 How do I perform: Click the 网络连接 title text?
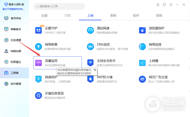tap(155, 45)
